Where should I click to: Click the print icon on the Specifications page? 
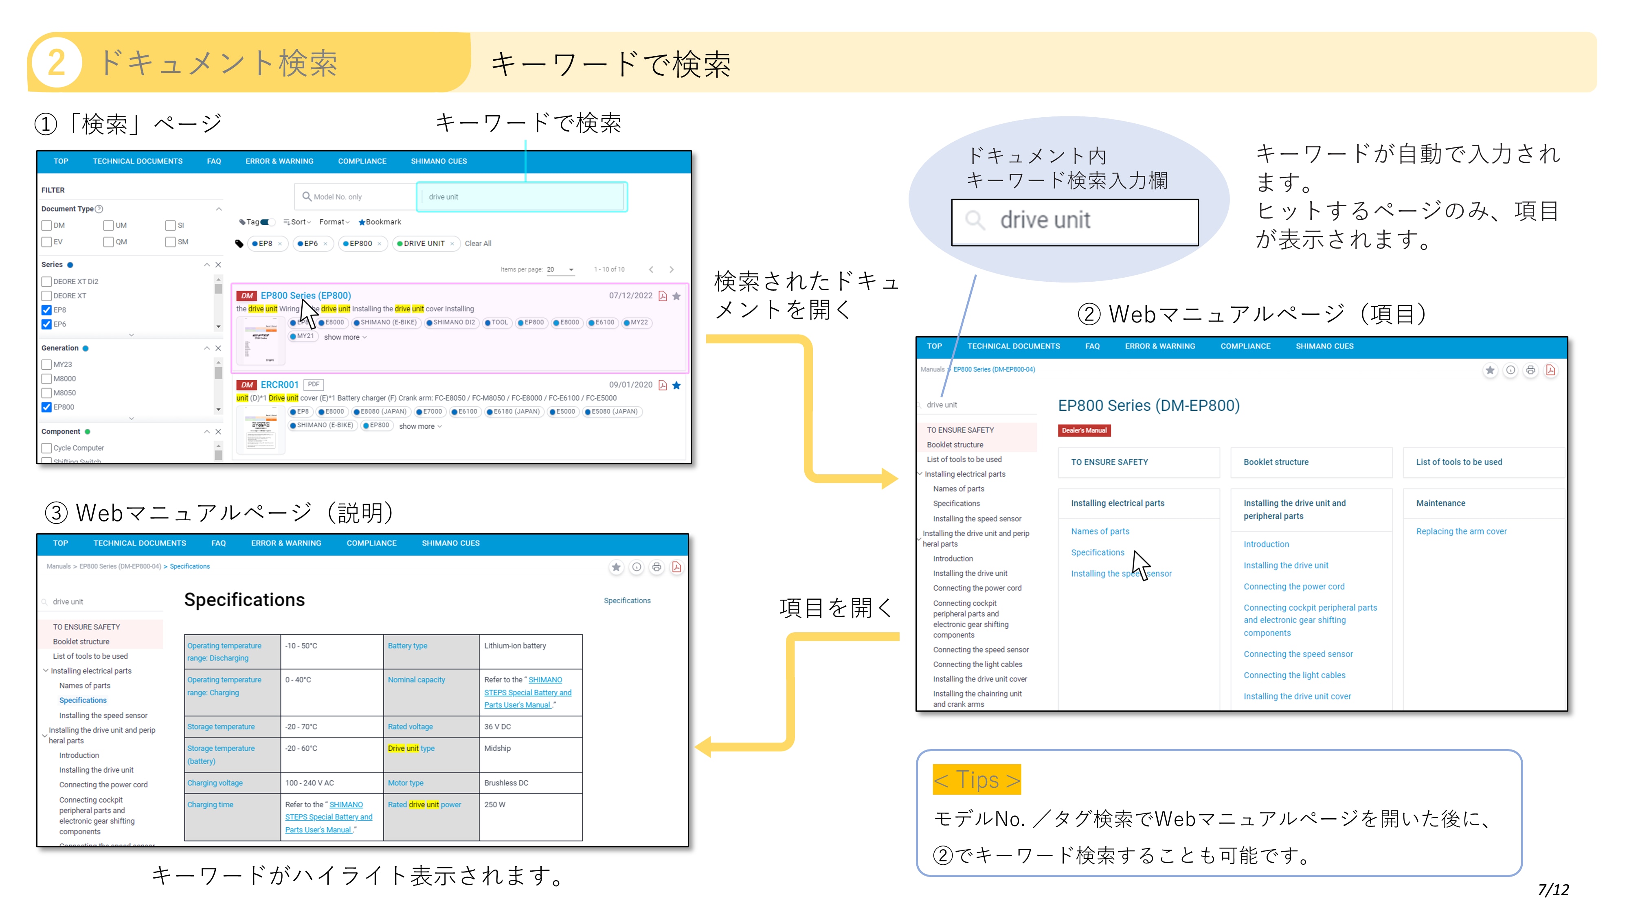(x=656, y=567)
